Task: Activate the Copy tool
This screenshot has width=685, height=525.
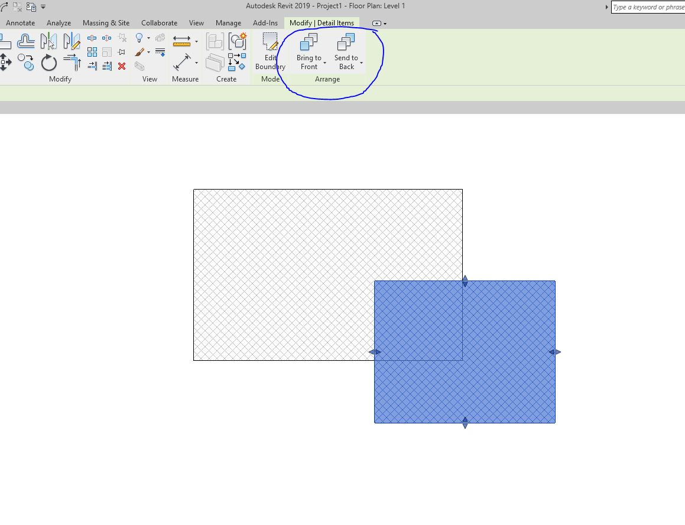Action: (x=26, y=63)
